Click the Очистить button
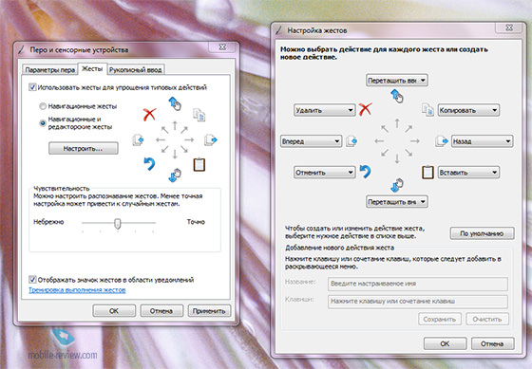 487,319
